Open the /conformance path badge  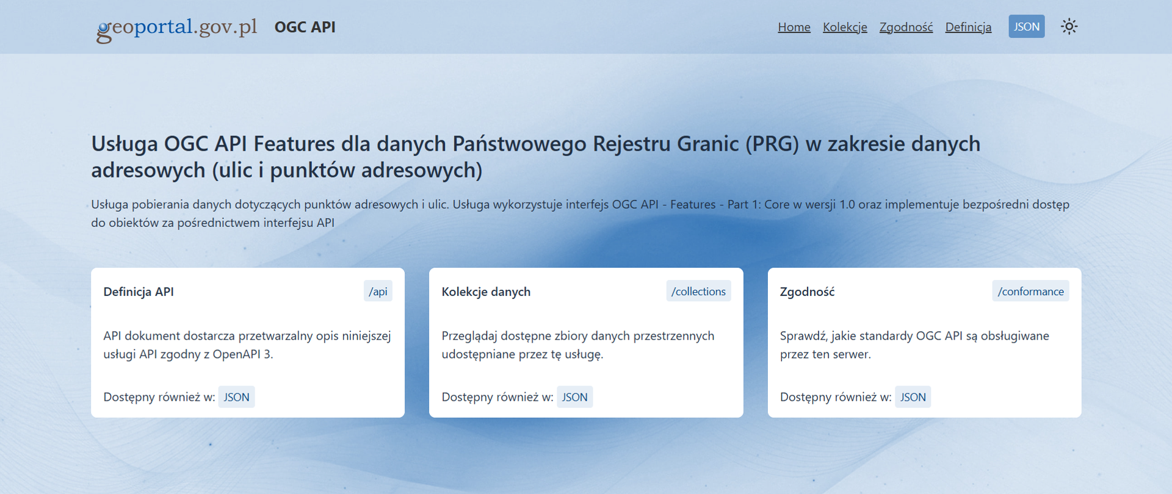pyautogui.click(x=1030, y=292)
